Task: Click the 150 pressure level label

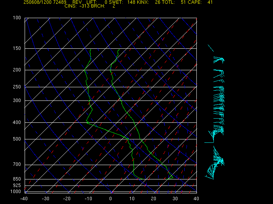Action: pyautogui.click(x=17, y=48)
